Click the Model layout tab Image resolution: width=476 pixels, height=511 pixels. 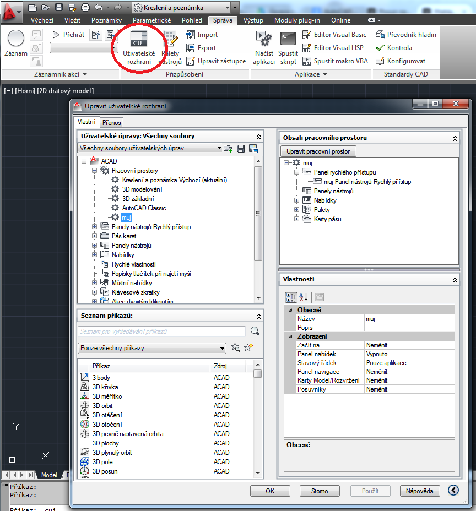[49, 475]
